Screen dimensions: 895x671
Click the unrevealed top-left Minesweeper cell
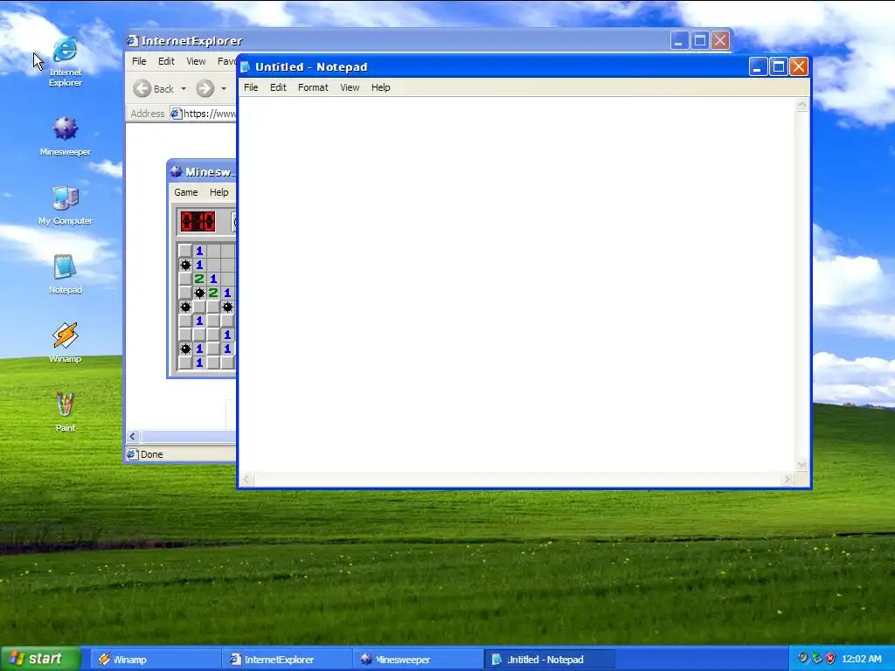(185, 251)
